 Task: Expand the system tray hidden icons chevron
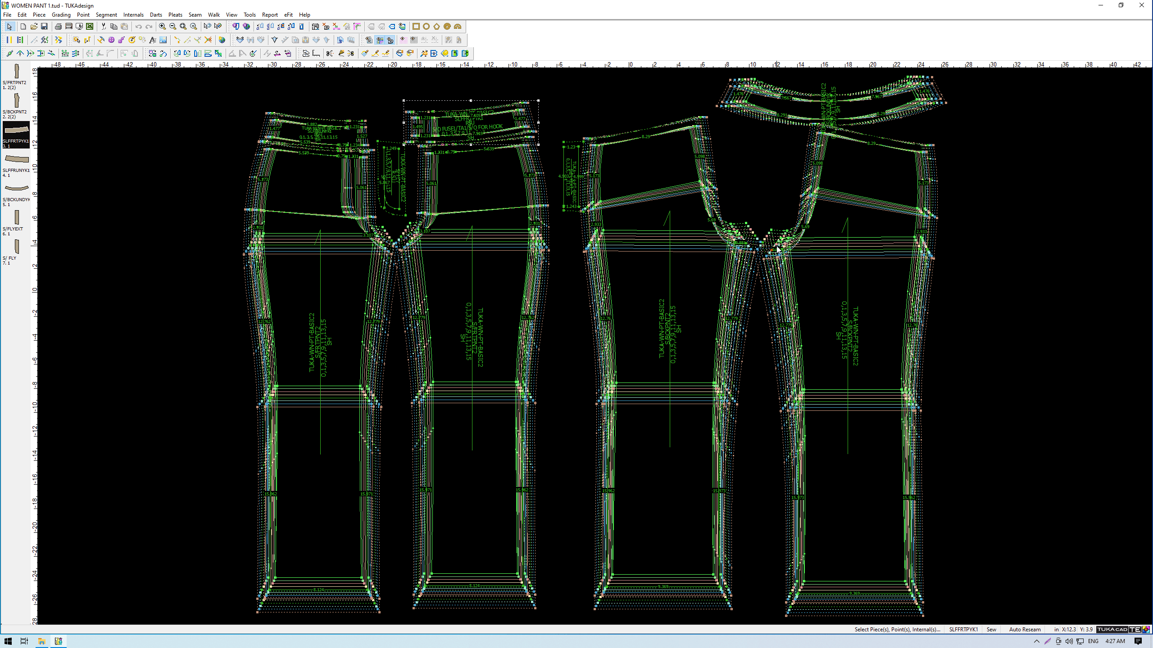(1037, 641)
